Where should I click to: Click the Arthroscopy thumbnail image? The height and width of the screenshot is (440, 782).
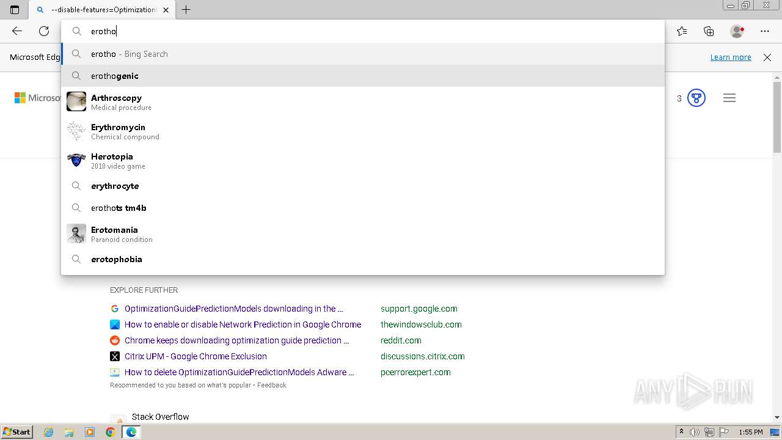click(x=76, y=101)
